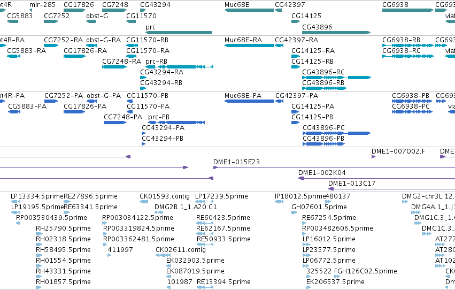The image size is (455, 290).
Task: Select transcript CG14125-RA
Action: click(x=296, y=56)
